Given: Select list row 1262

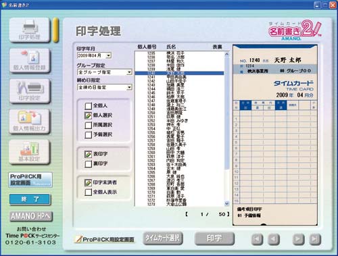Looking at the screenshot, I should [179, 161].
